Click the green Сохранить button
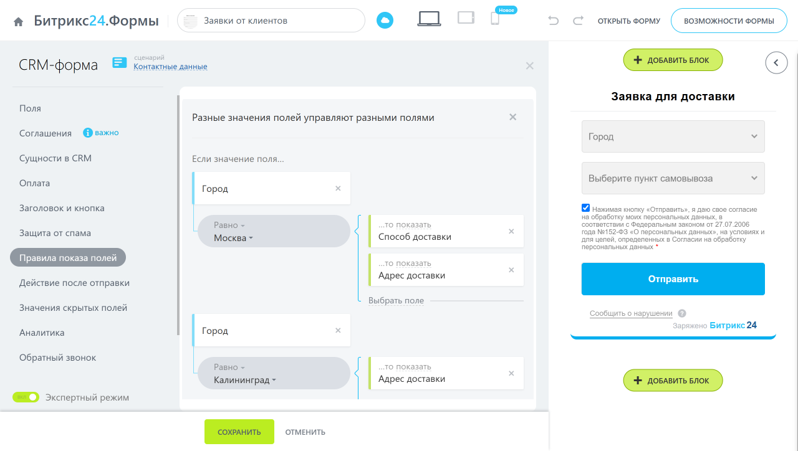 click(x=239, y=432)
